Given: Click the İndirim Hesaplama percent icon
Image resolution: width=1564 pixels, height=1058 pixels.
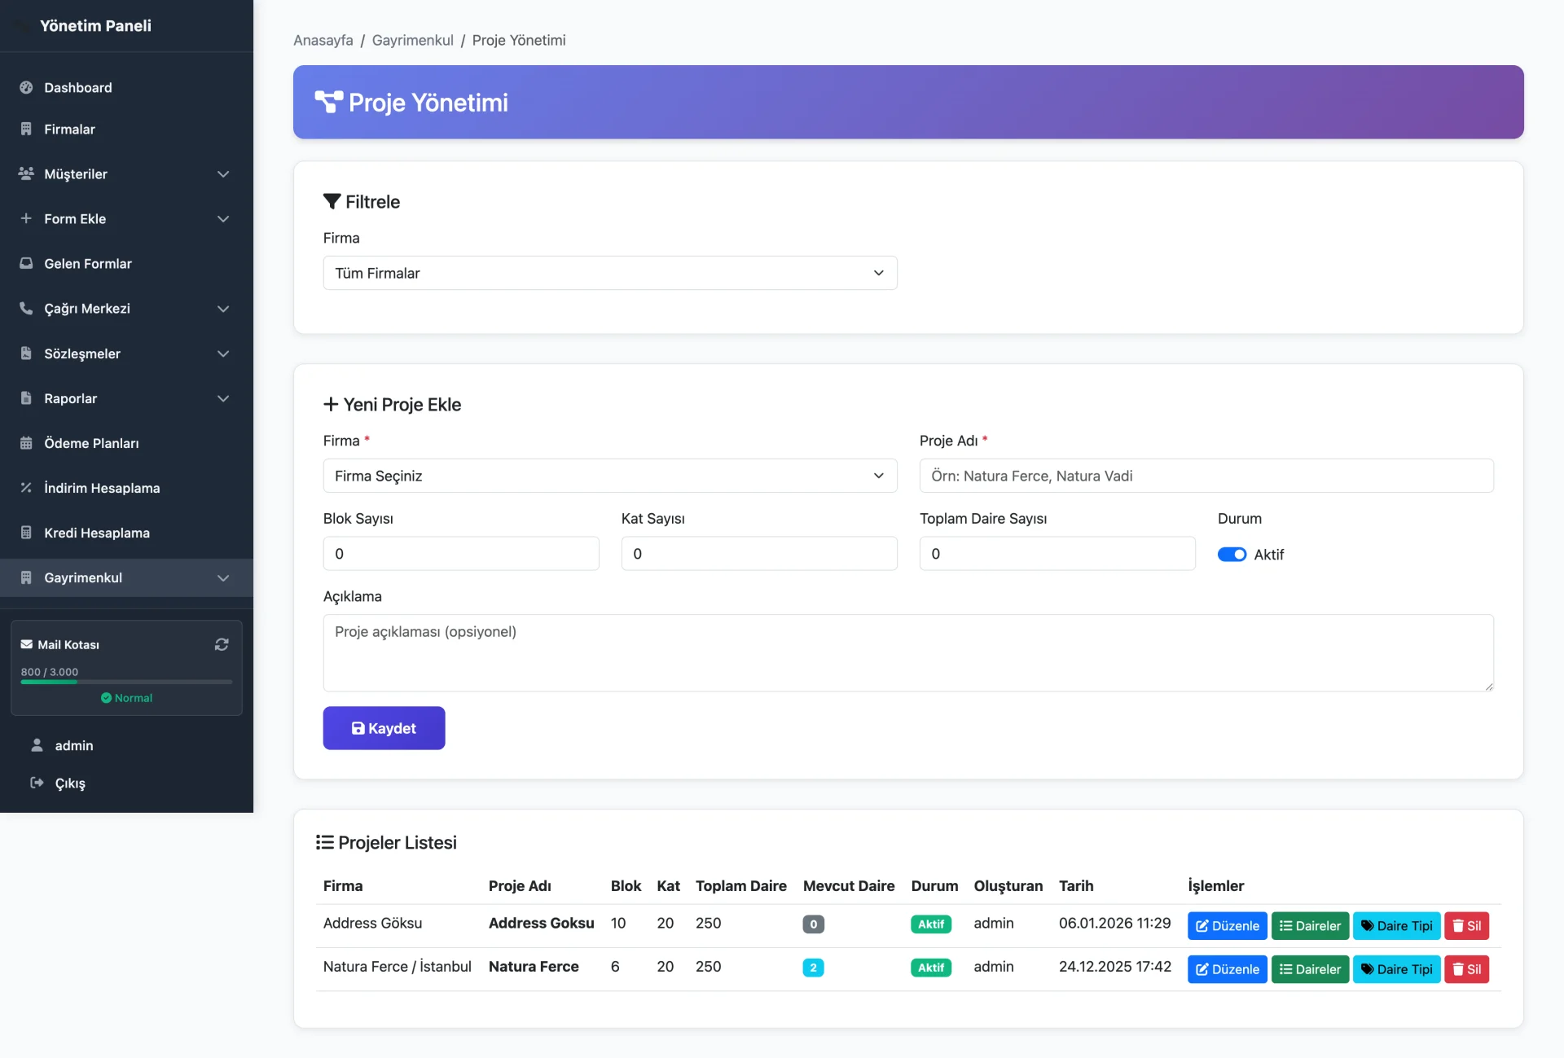Looking at the screenshot, I should point(26,488).
